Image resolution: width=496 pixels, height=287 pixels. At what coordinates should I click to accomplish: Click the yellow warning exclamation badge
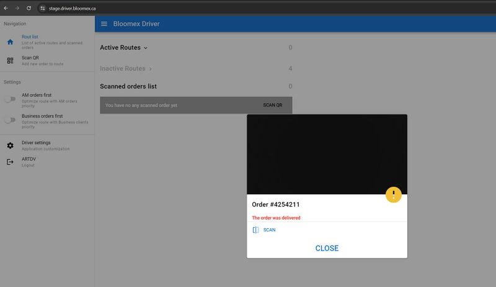(394, 194)
